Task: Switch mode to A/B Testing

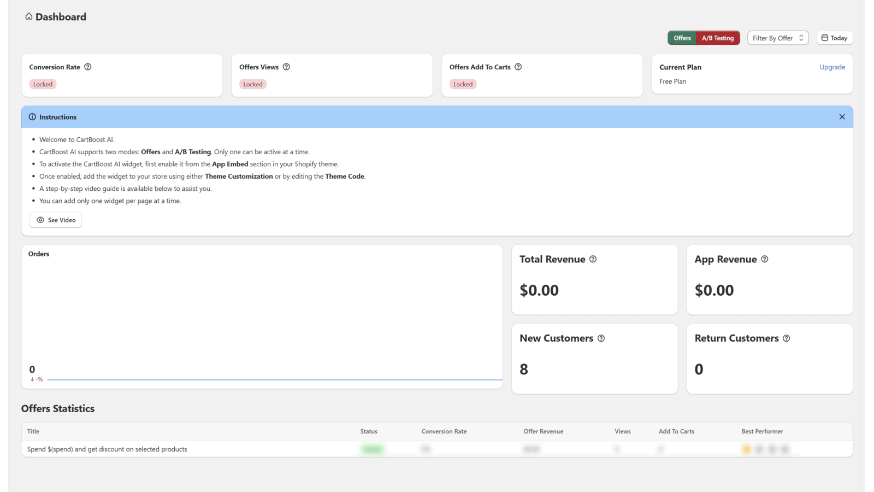Action: [x=718, y=38]
